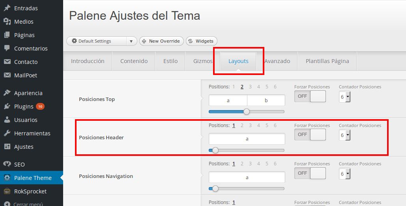
Task: Click the Widgets button icon
Action: (x=191, y=41)
